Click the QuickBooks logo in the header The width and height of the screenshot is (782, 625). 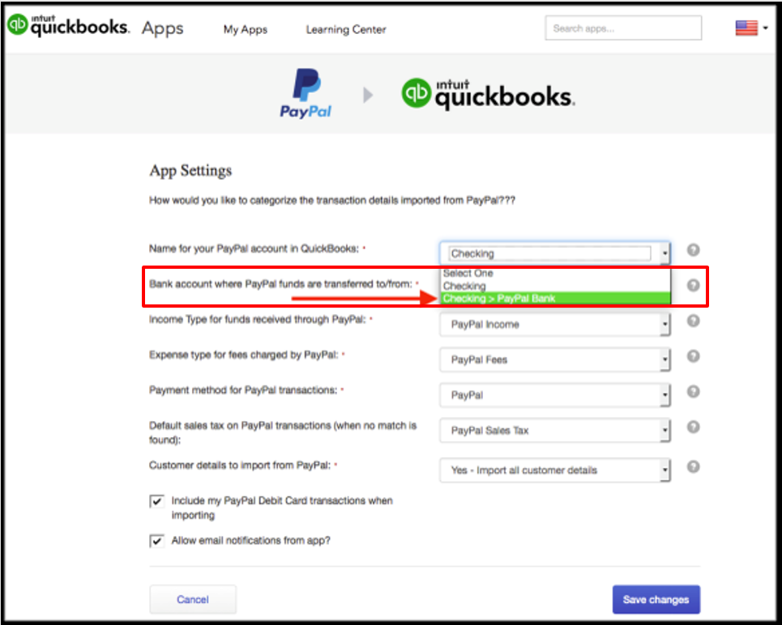pos(68,25)
